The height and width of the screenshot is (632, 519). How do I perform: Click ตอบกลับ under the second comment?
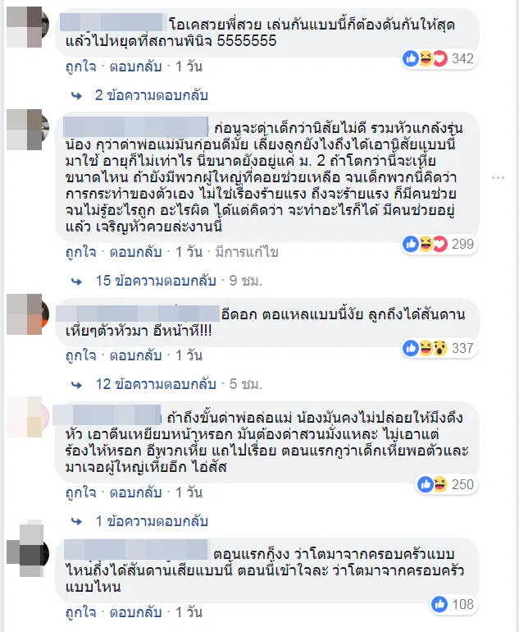click(135, 252)
